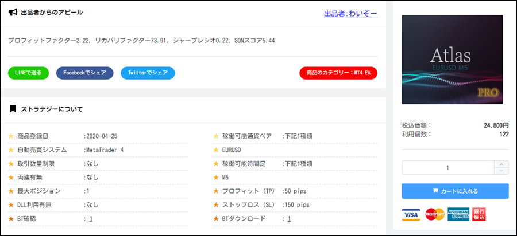This screenshot has height=236, width=517.
Task: Add item with カートに入れる button
Action: [456, 191]
